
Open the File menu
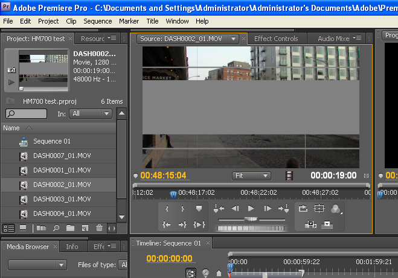point(8,21)
